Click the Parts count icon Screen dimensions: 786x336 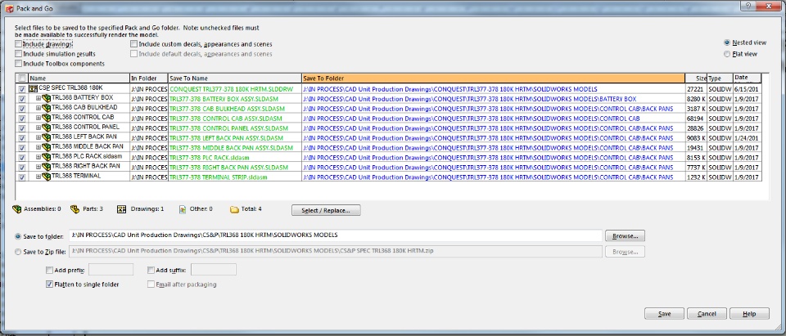click(75, 209)
